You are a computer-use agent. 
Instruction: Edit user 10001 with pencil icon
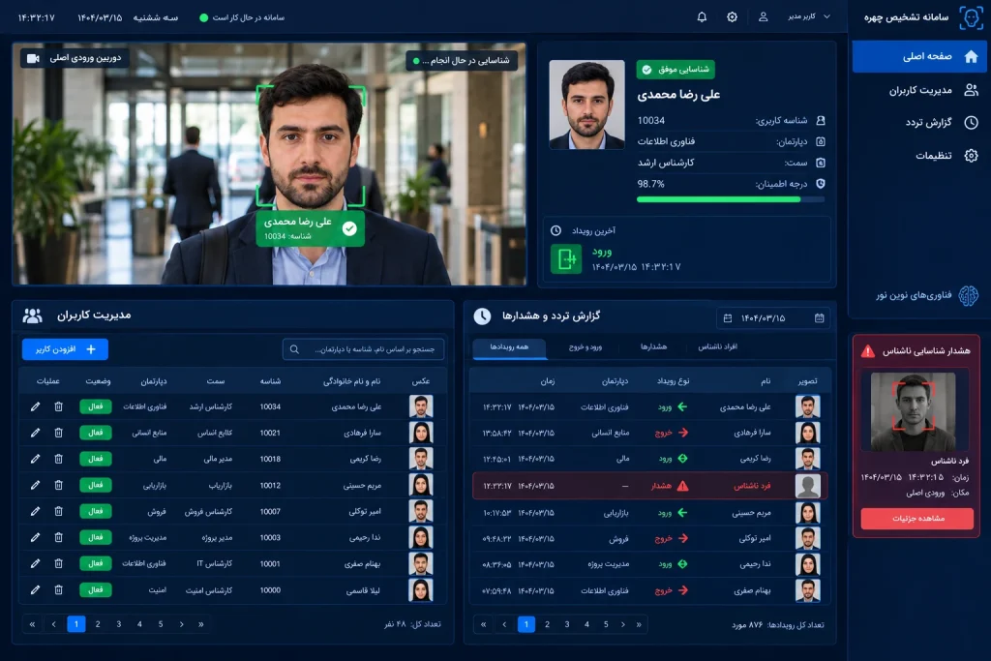click(35, 563)
